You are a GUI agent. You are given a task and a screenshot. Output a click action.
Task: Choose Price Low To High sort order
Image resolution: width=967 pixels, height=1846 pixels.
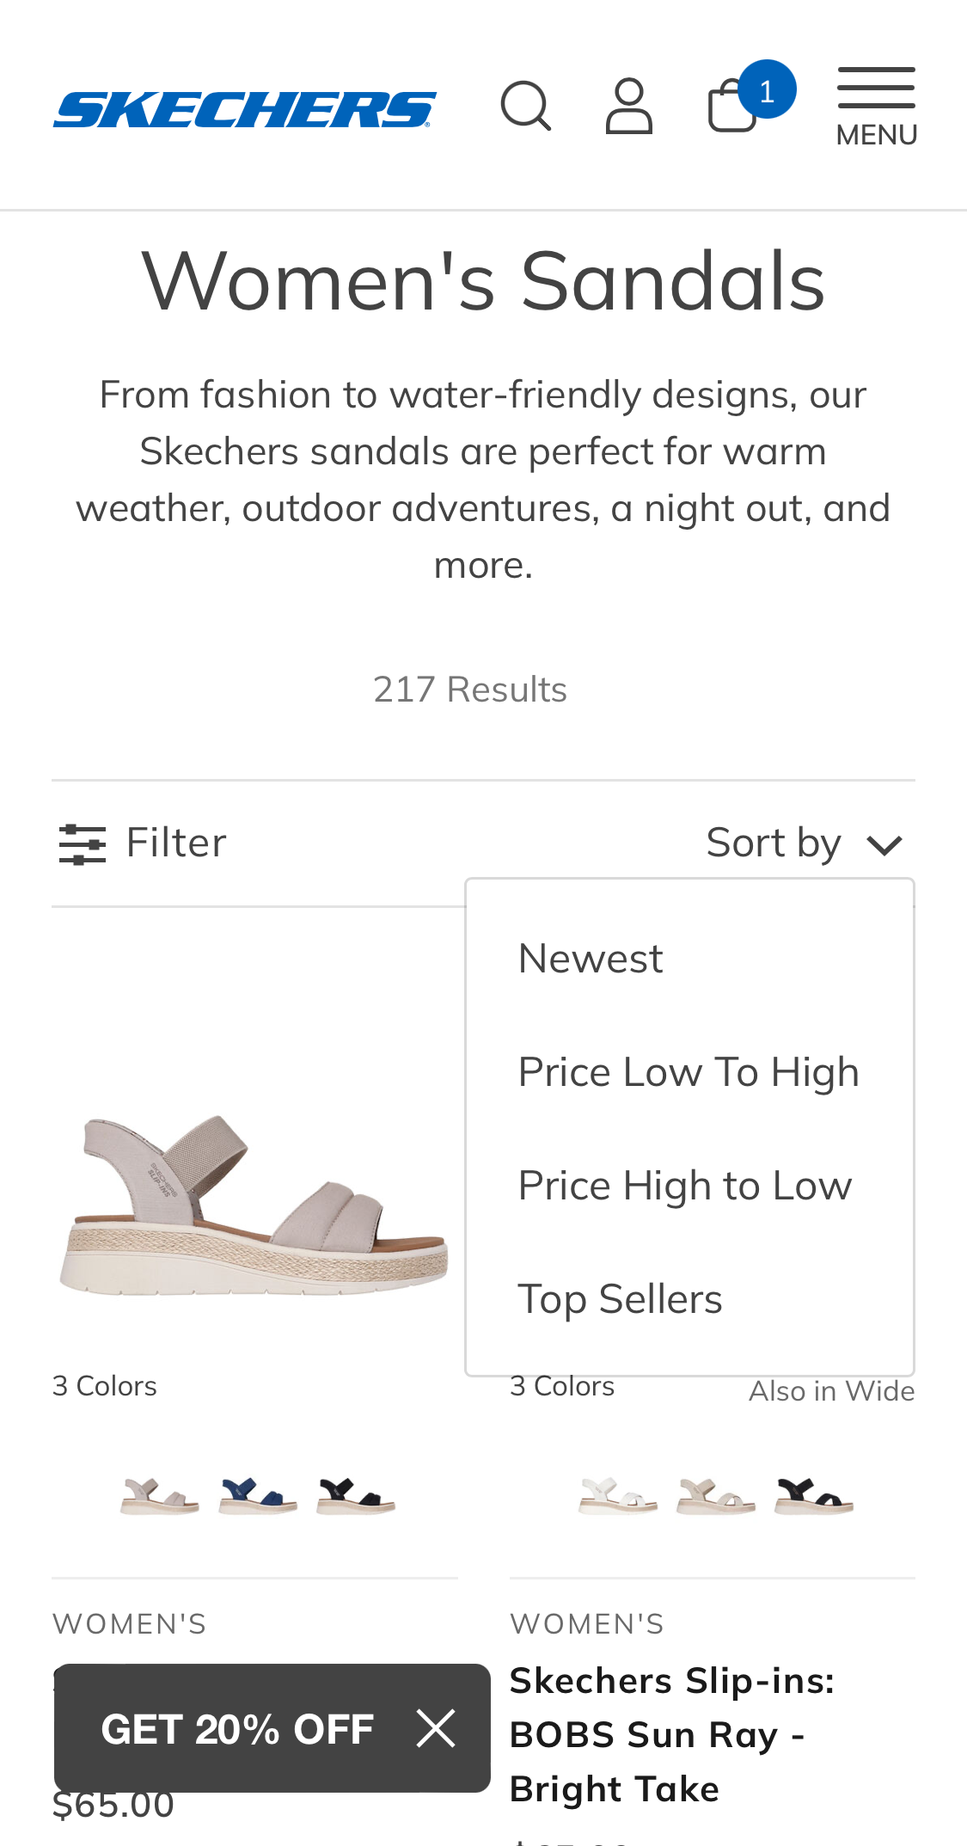(x=689, y=1071)
